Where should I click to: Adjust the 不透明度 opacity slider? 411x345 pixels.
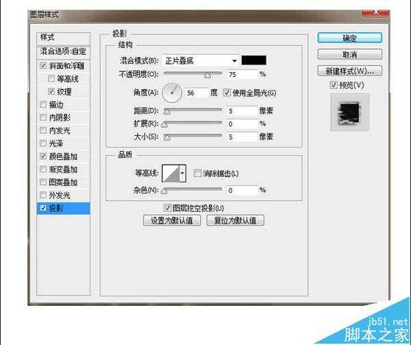click(192, 74)
